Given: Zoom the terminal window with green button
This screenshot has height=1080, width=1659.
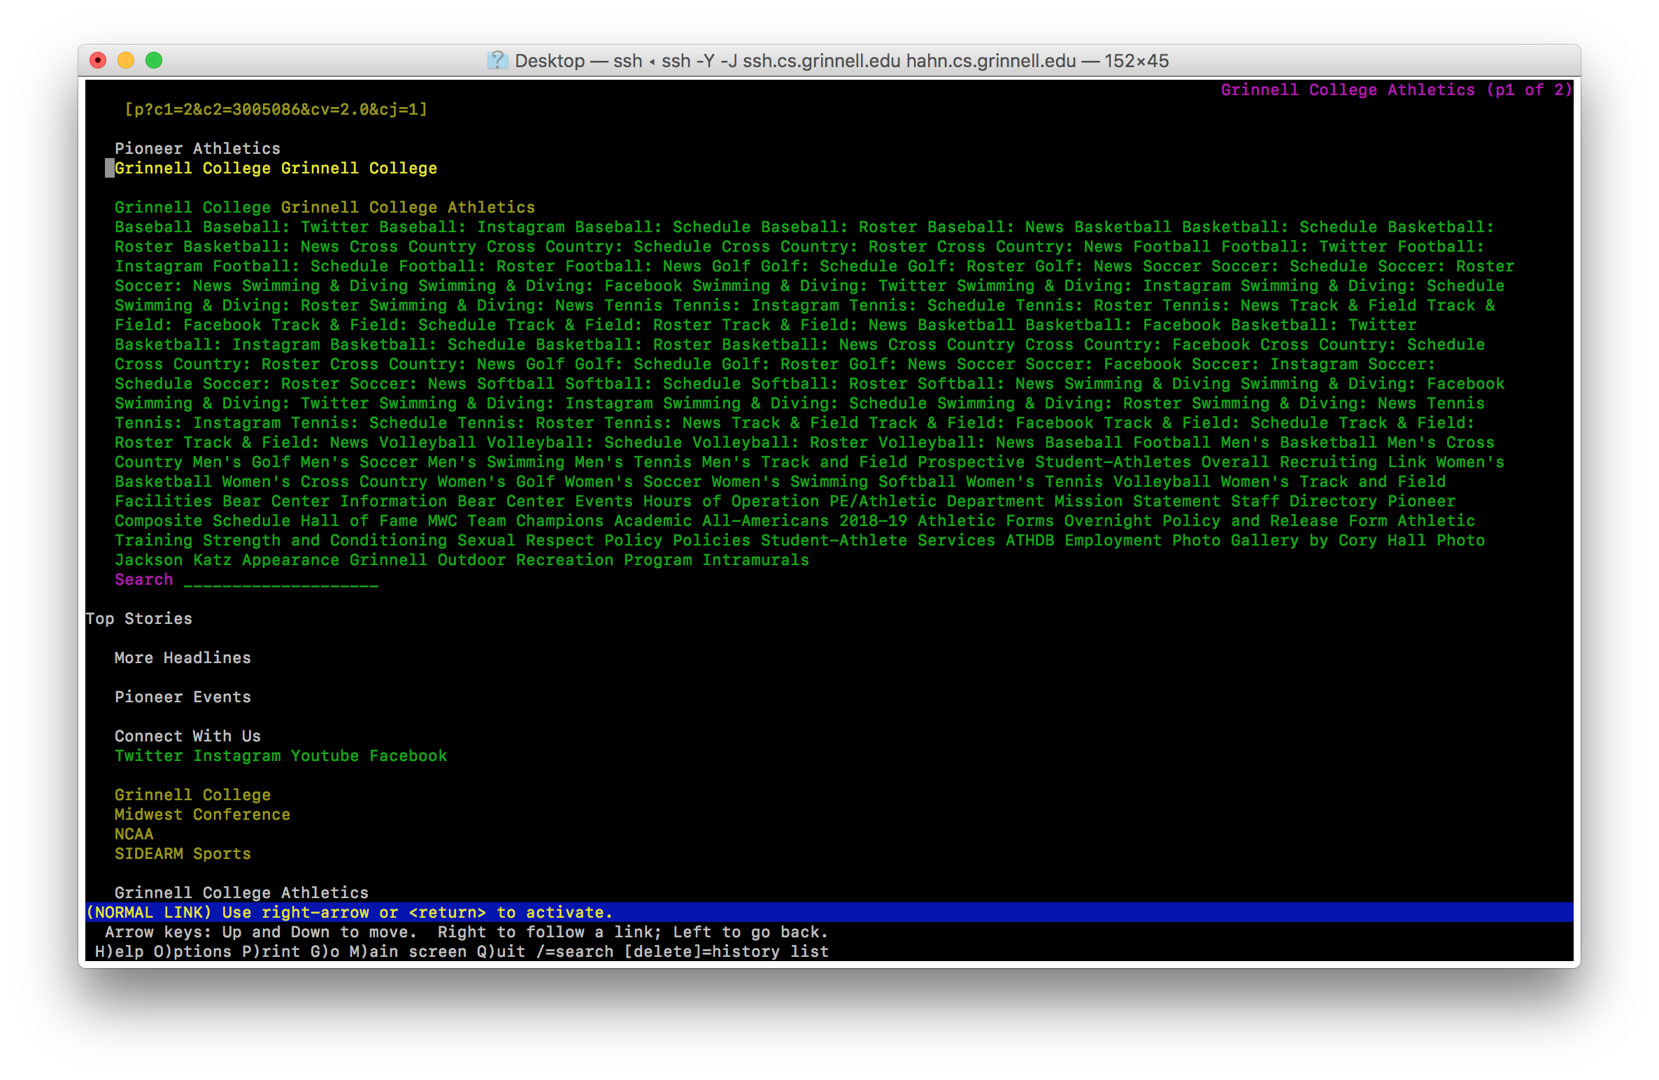Looking at the screenshot, I should (x=154, y=61).
